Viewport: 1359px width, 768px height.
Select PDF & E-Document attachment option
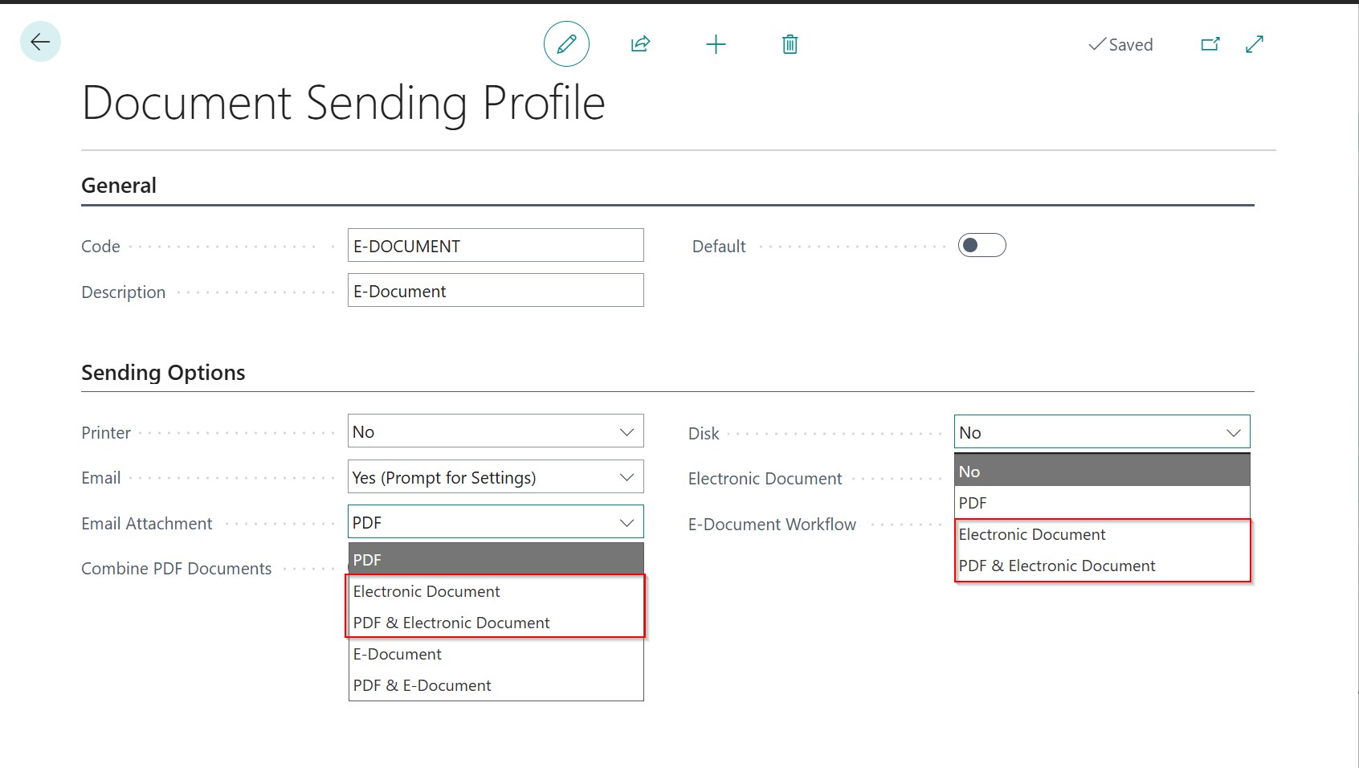(x=422, y=685)
